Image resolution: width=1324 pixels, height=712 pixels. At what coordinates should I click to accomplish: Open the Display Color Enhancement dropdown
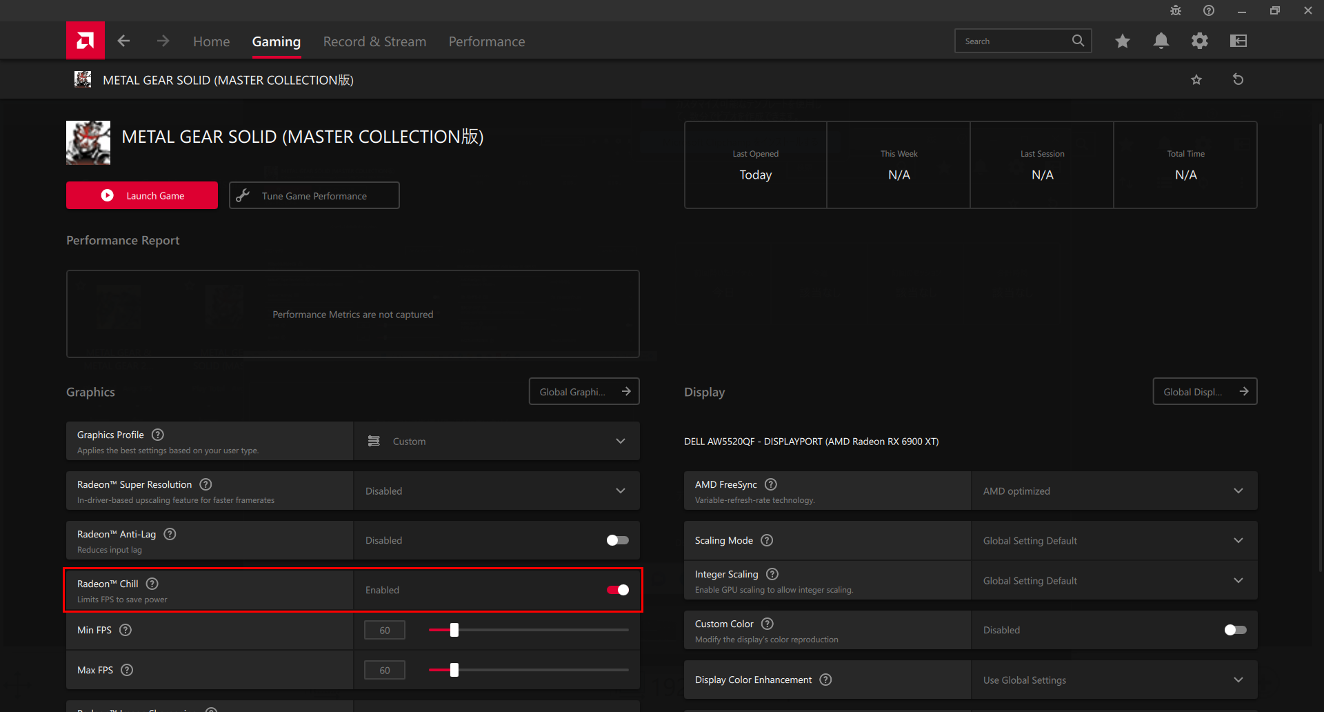point(1114,680)
